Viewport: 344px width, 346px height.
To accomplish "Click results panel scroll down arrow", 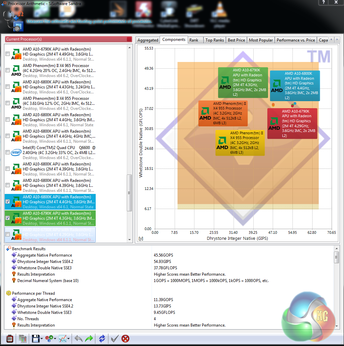I will pyautogui.click(x=337, y=326).
